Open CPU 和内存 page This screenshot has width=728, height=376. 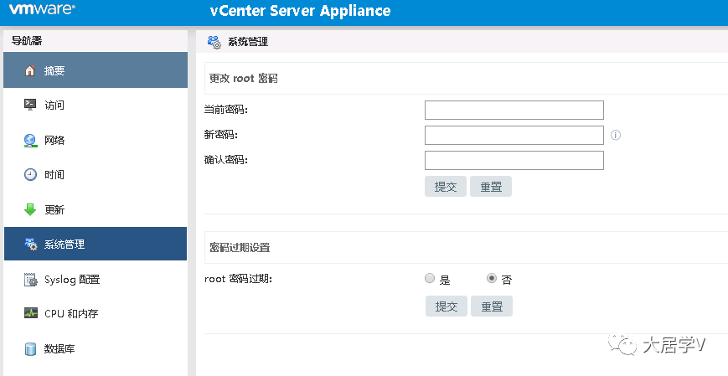coord(96,313)
